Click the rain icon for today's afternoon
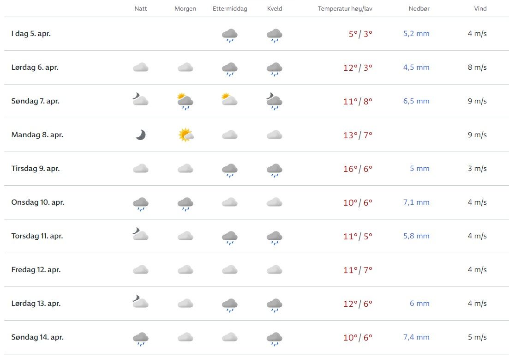509x359 pixels. pyautogui.click(x=230, y=35)
